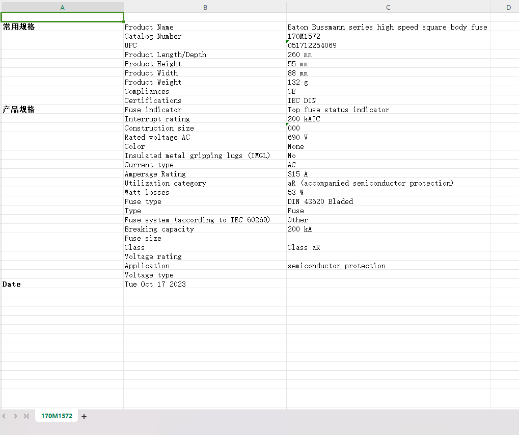Viewport: 519px width, 435px height.
Task: Select the Voltage rating label cell
Action: (205, 257)
